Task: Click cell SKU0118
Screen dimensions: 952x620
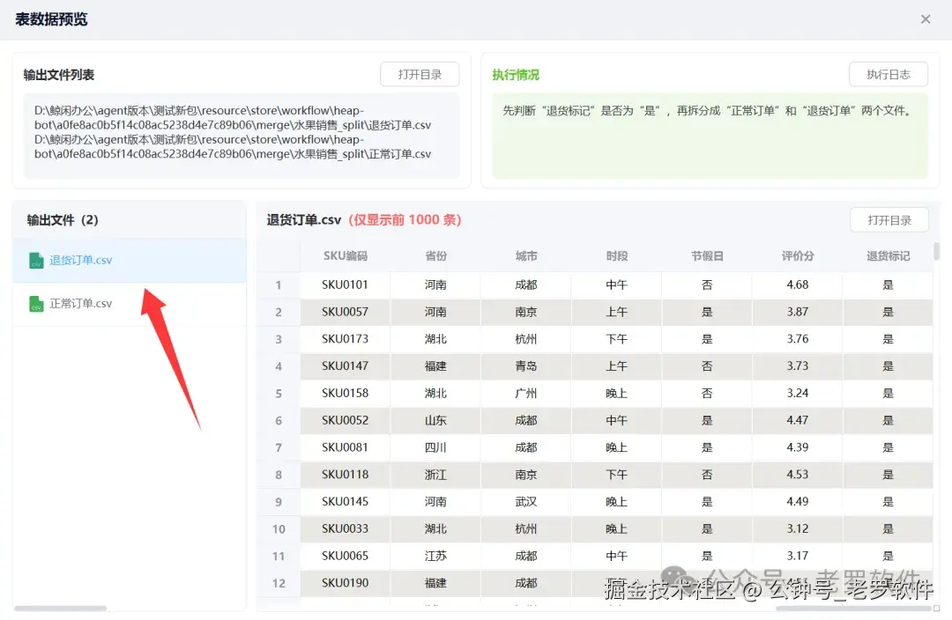Action: click(345, 475)
